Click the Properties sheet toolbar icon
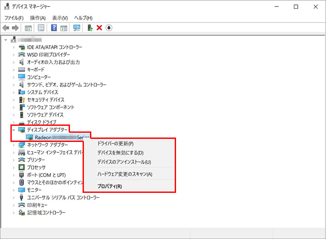Viewport: 326px width, 239px height. tap(41, 28)
